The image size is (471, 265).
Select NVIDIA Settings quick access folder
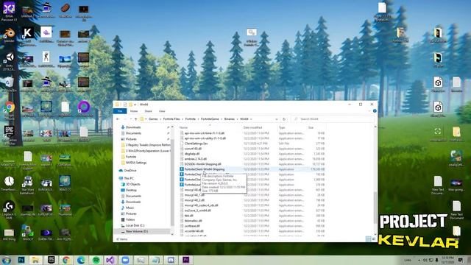[x=134, y=163]
